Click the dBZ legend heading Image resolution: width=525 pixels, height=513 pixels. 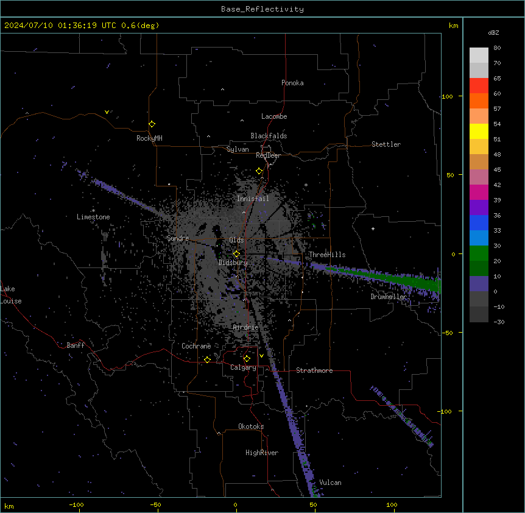[493, 32]
